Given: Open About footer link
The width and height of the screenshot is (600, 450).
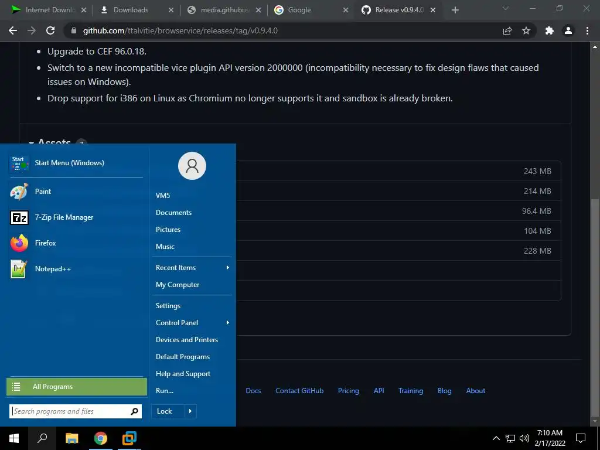Looking at the screenshot, I should click(x=476, y=391).
